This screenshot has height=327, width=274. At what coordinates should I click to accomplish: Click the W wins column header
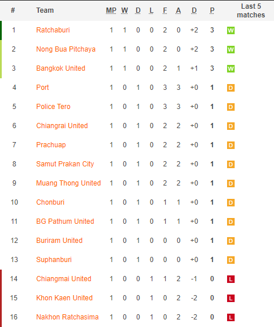tap(125, 10)
